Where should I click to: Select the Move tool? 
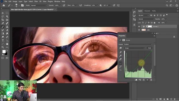[3, 13]
